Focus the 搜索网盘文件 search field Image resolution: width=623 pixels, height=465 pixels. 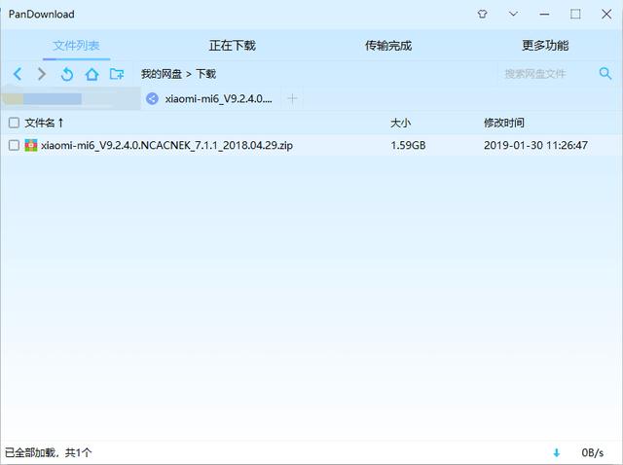coord(546,74)
